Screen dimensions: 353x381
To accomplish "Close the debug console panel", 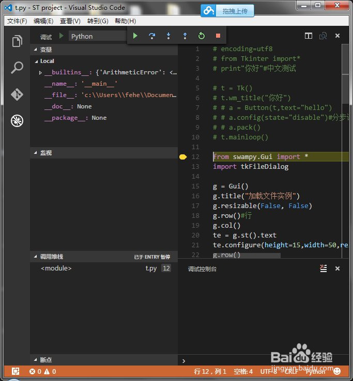I will tap(337, 268).
